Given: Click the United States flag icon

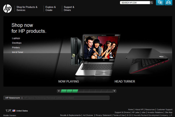Looking at the screenshot, I should tap(14, 111).
